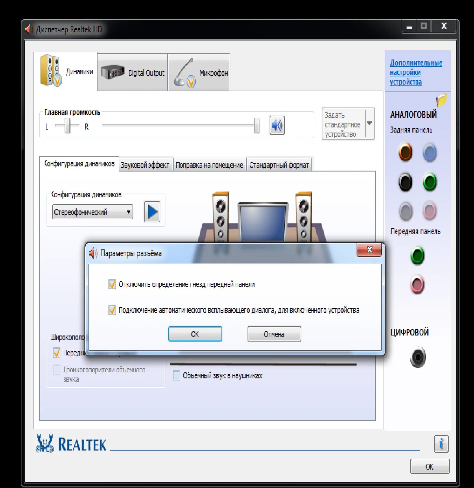Image resolution: width=474 pixels, height=488 pixels.
Task: Open the Звуковой эффект tab
Action: tap(146, 165)
